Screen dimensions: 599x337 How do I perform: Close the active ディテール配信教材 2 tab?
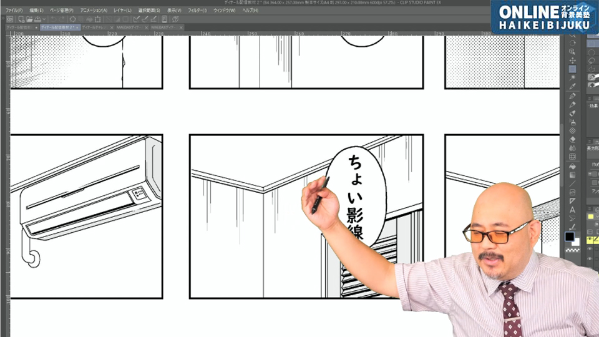pyautogui.click(x=77, y=27)
